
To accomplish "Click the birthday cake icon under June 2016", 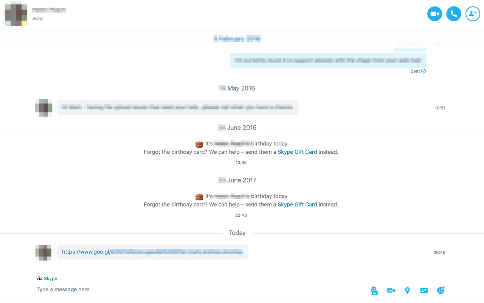I will coord(199,144).
